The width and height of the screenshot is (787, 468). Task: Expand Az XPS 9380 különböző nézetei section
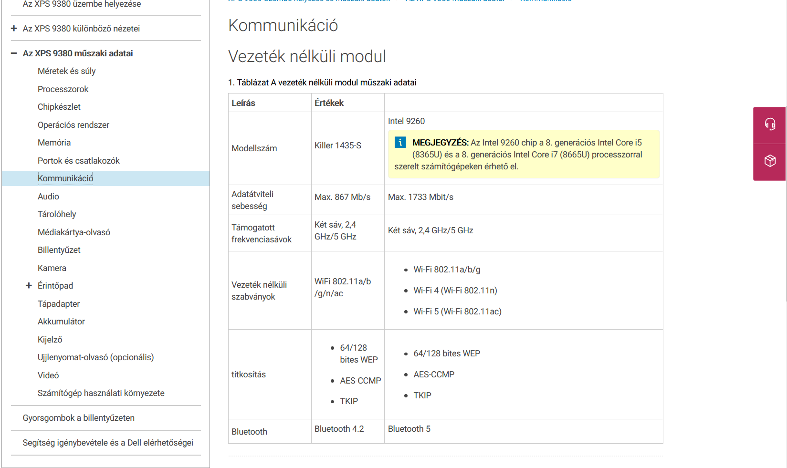[x=14, y=29]
